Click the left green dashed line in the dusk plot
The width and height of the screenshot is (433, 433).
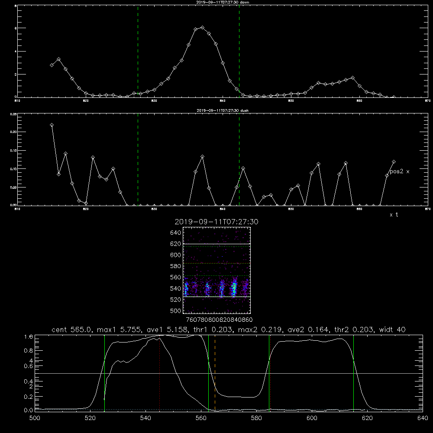(x=138, y=159)
